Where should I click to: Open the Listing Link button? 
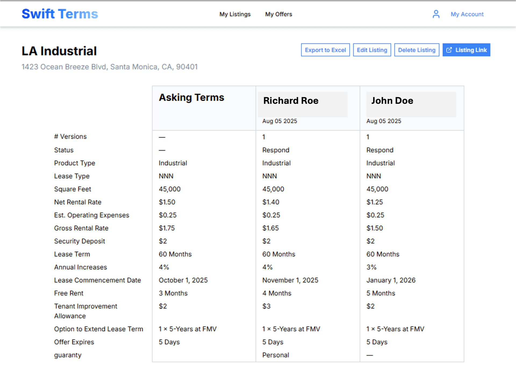[471, 50]
